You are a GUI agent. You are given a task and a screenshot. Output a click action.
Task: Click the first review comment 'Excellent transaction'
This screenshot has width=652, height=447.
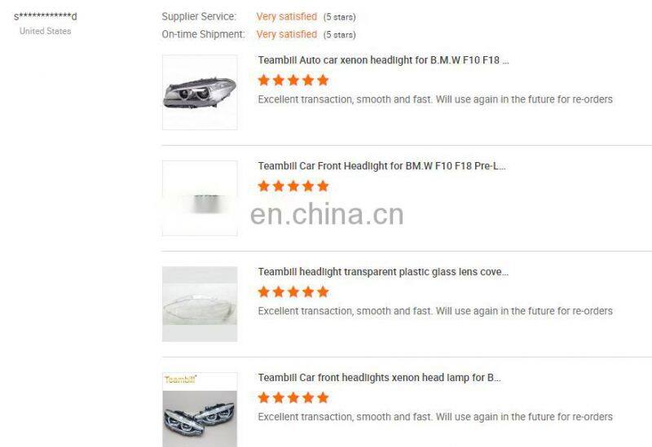pos(435,99)
